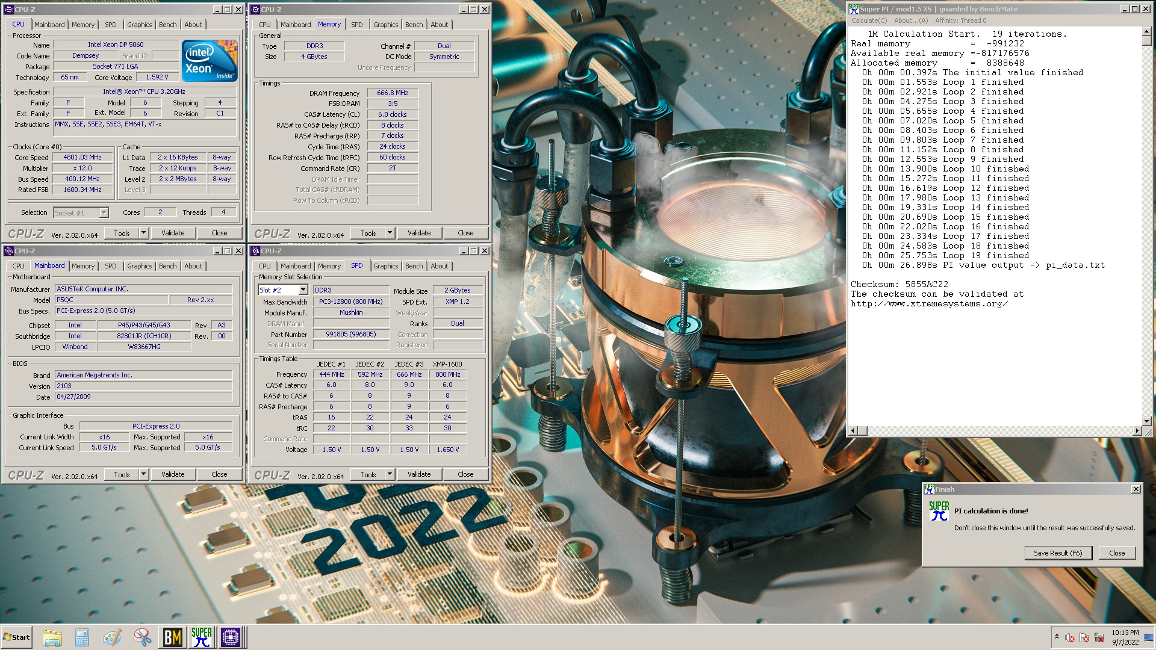The image size is (1156, 650).
Task: Expand Tools dropdown arrow in Mainboard tab window
Action: point(143,474)
